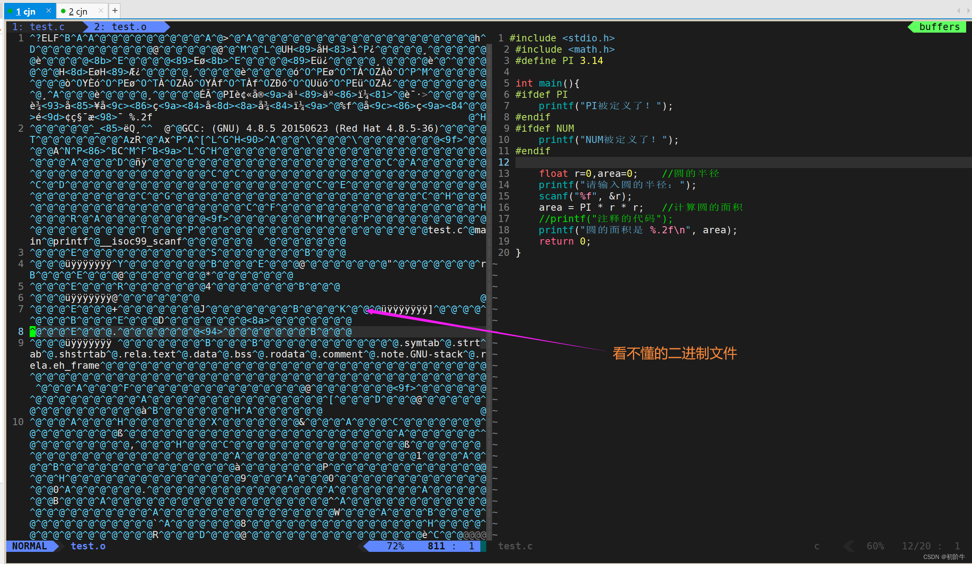This screenshot has width=972, height=564.
Task: Click the 60% indicator in right status line
Action: click(x=875, y=546)
